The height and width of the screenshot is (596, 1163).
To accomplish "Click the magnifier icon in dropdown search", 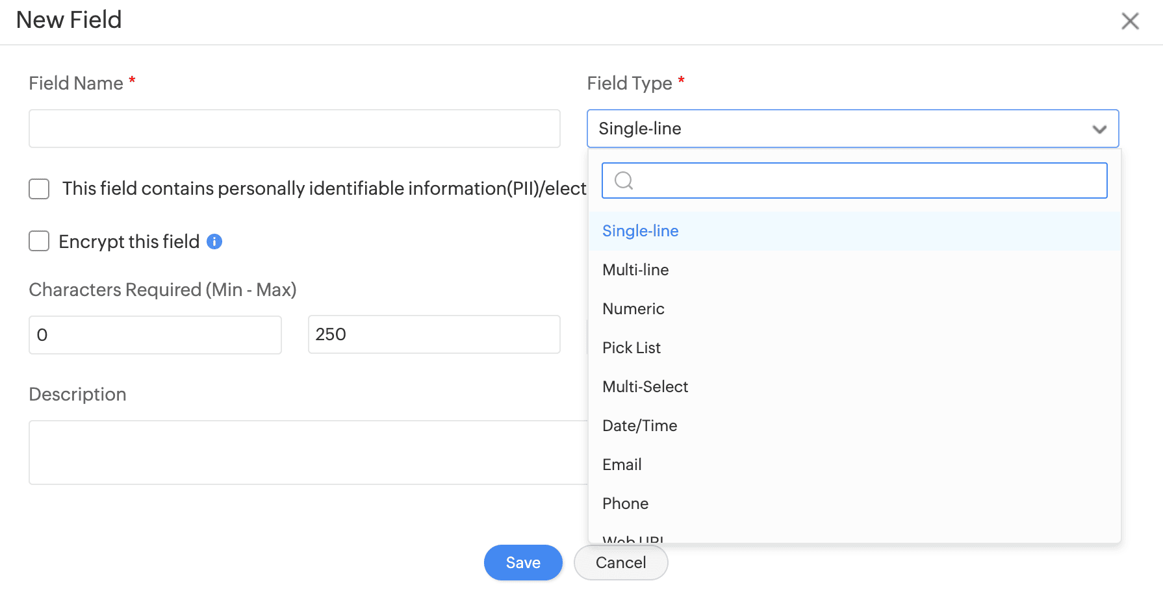I will coord(623,180).
